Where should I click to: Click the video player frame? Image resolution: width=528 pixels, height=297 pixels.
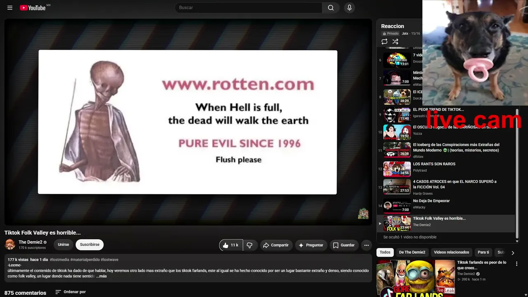tap(188, 122)
